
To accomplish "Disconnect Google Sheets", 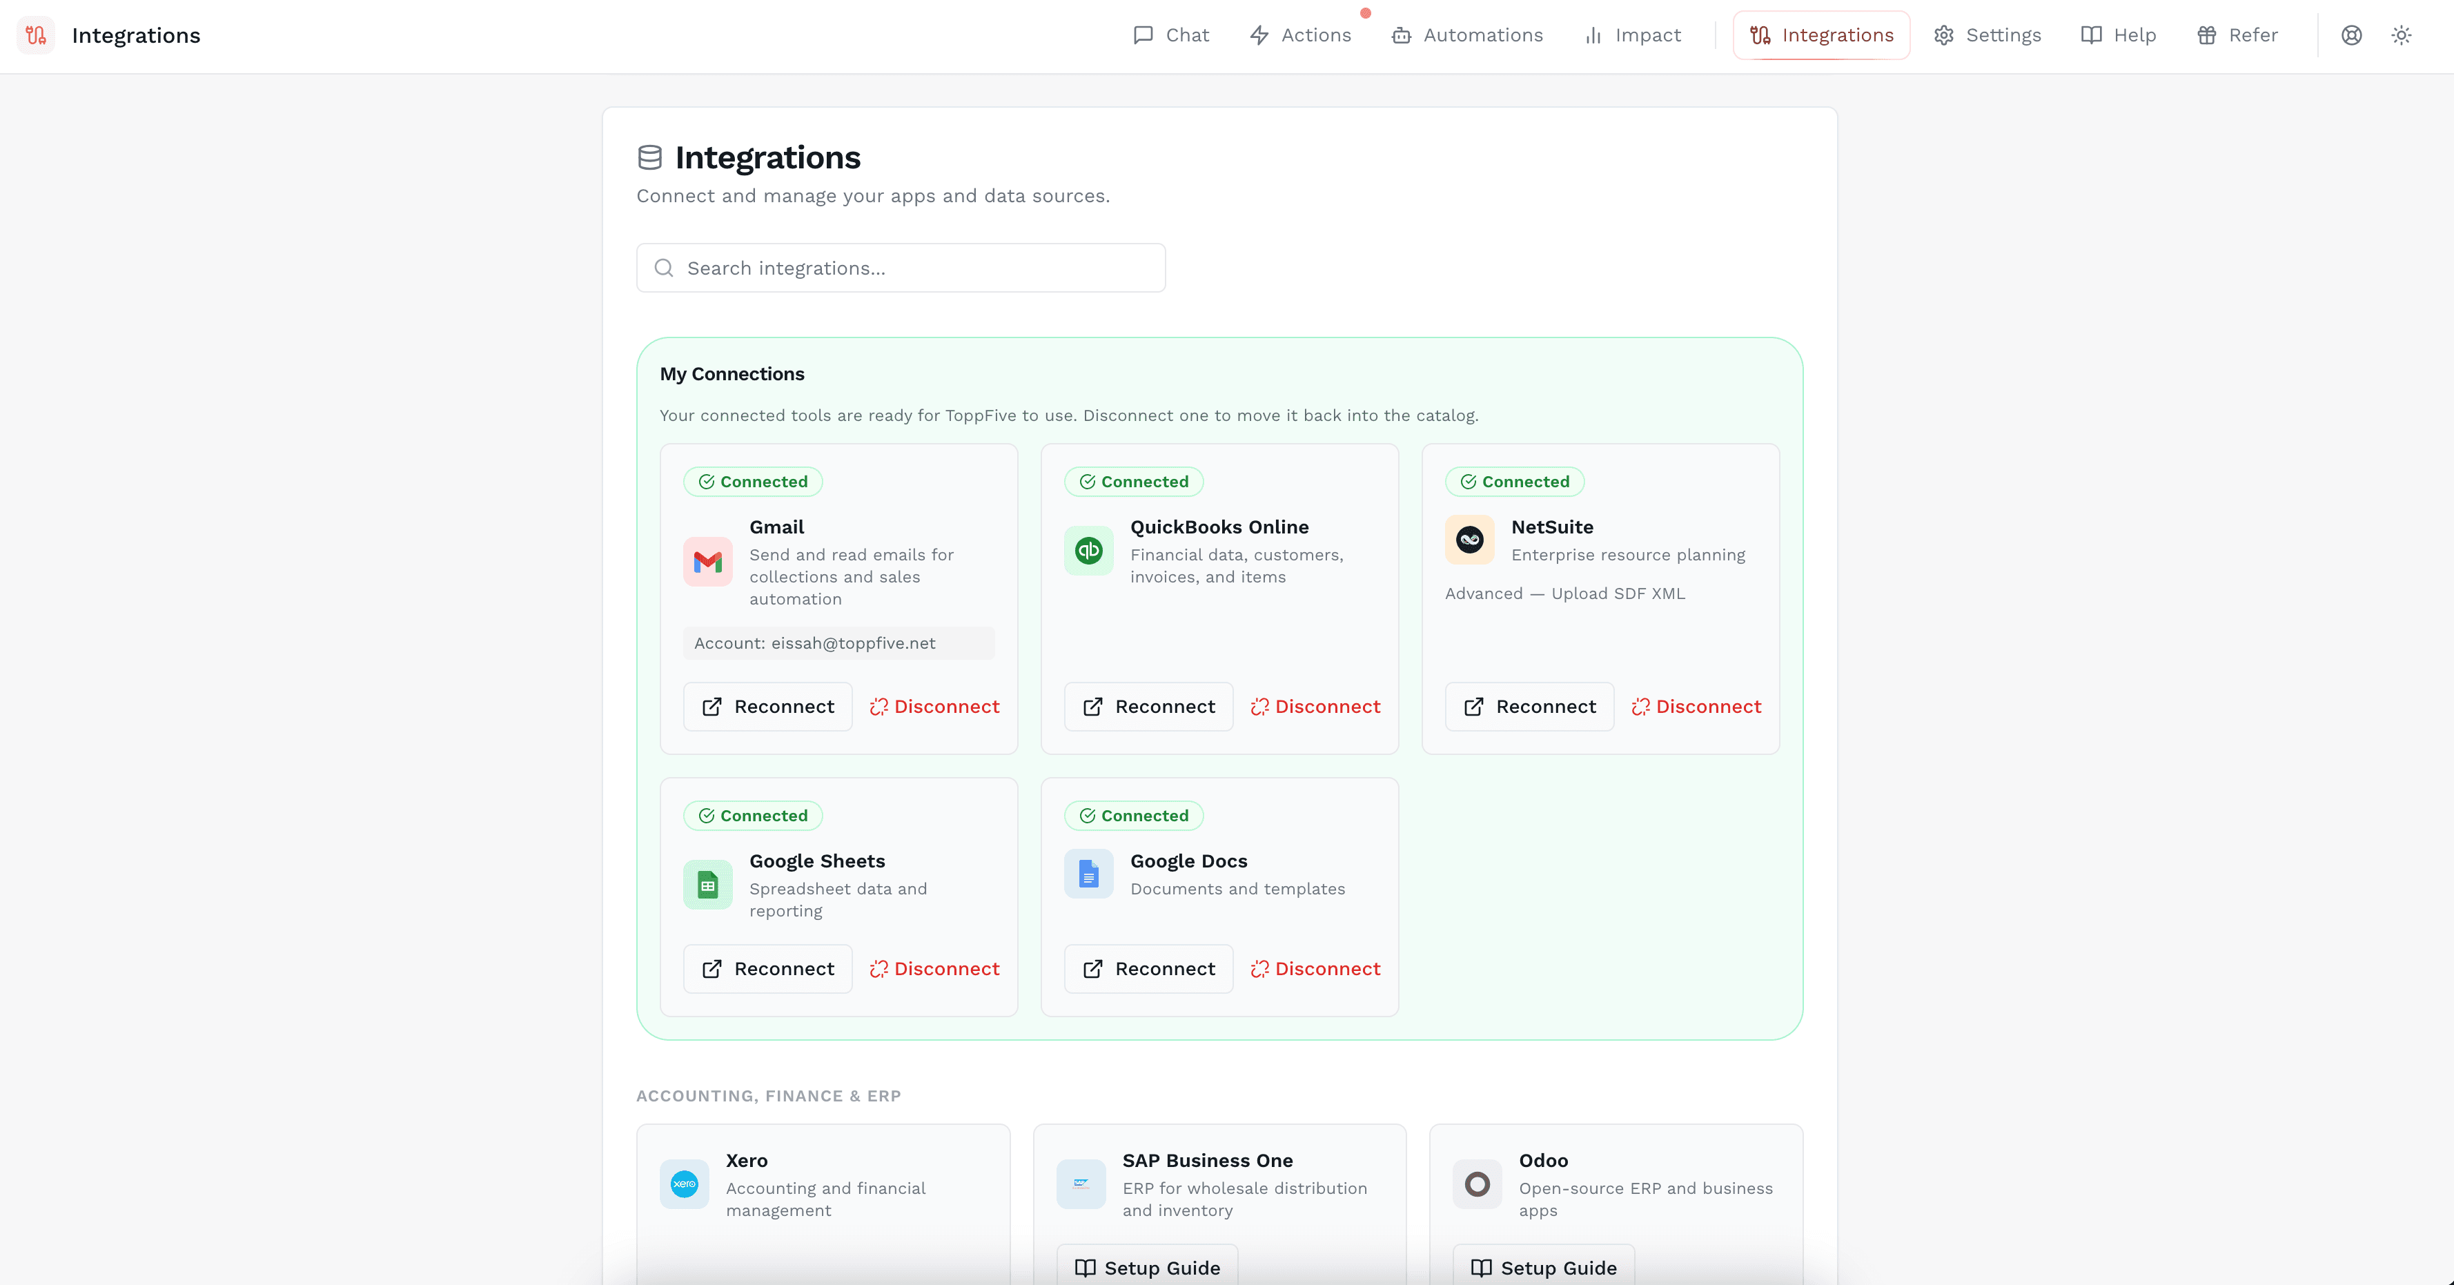I will (934, 969).
